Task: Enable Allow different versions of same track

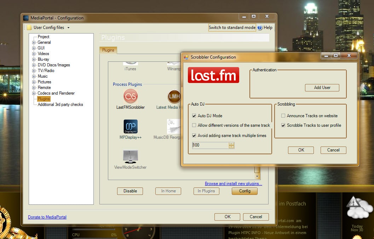Action: [x=194, y=125]
